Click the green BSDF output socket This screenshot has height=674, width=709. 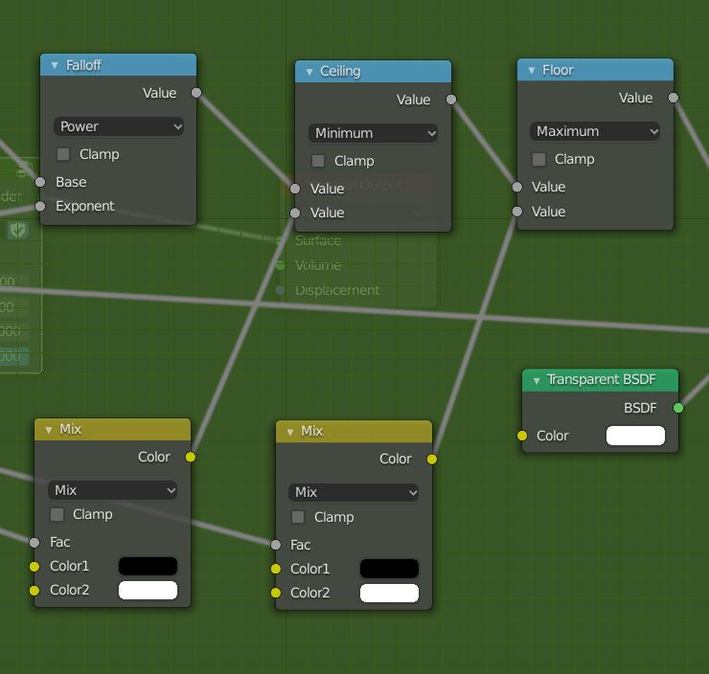click(678, 408)
